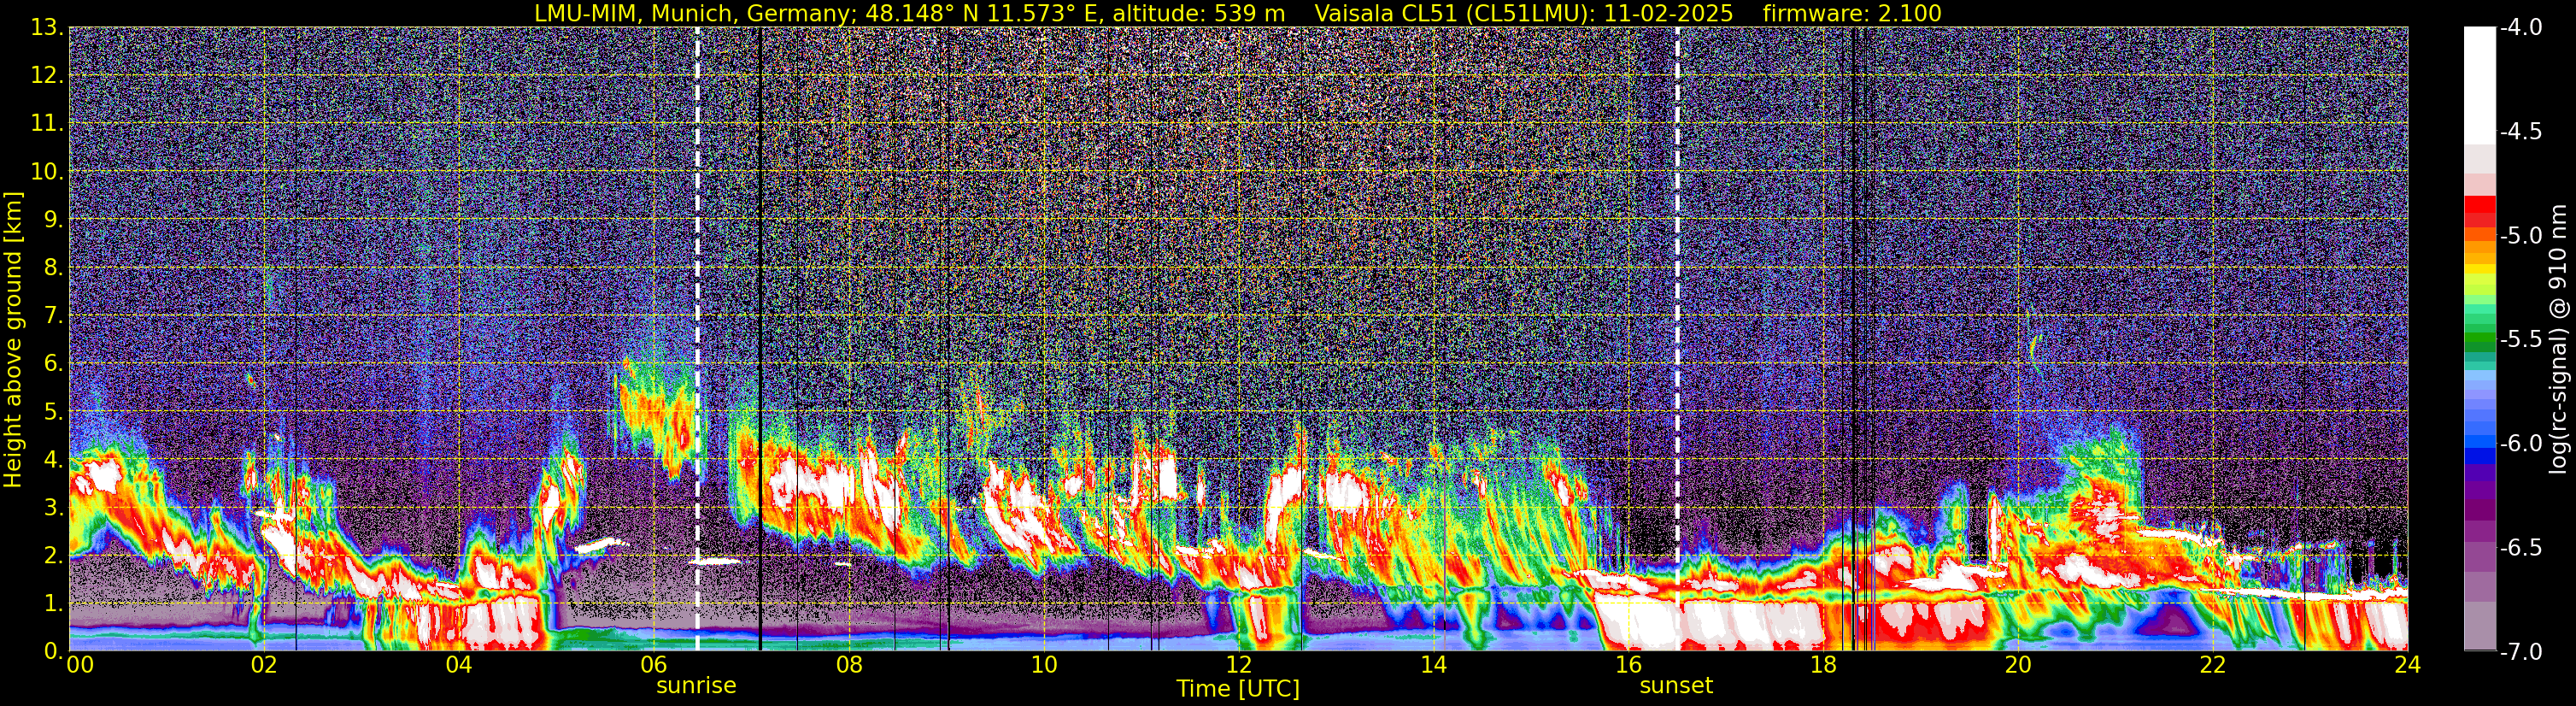This screenshot has height=706, width=2576.
Task: Click the '11.' height axis tick label
Action: (47, 124)
